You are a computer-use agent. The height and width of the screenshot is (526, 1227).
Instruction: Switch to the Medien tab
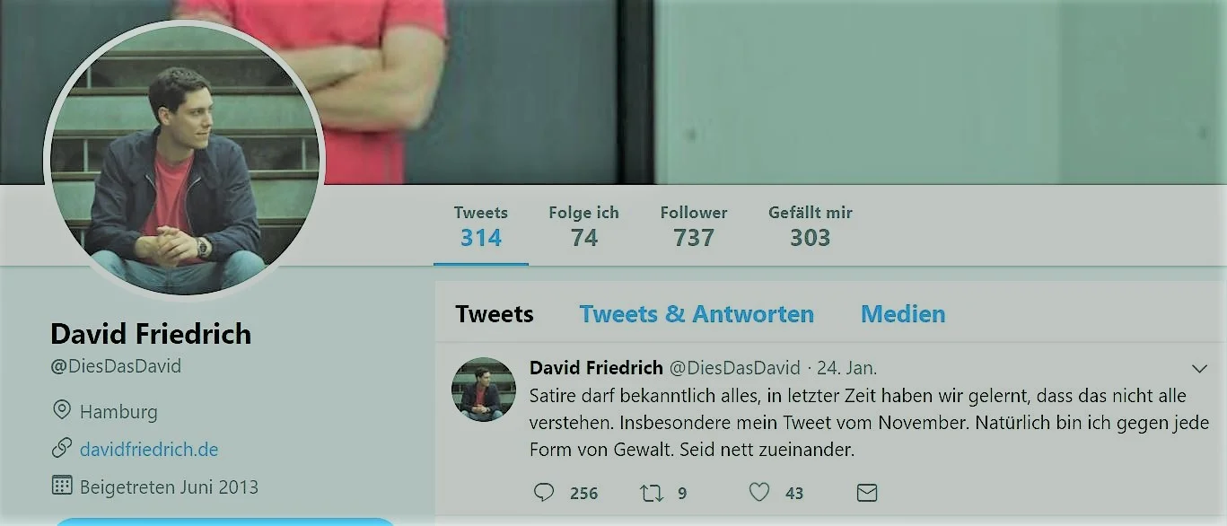pos(903,314)
